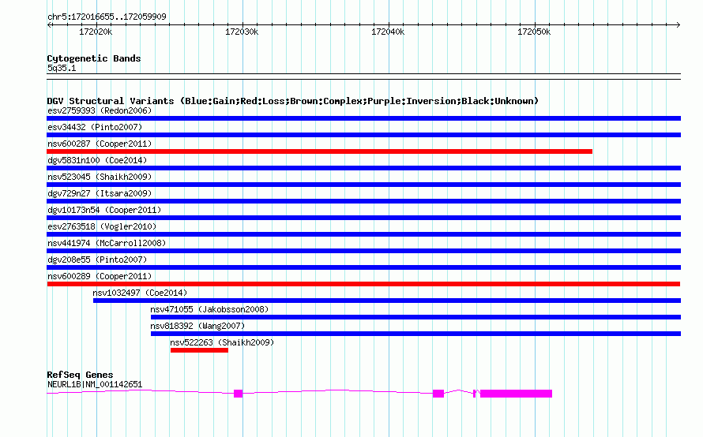Image resolution: width=703 pixels, height=437 pixels.
Task: Click the nsv523045 (Shaikh2009) label
Action: [x=100, y=177]
